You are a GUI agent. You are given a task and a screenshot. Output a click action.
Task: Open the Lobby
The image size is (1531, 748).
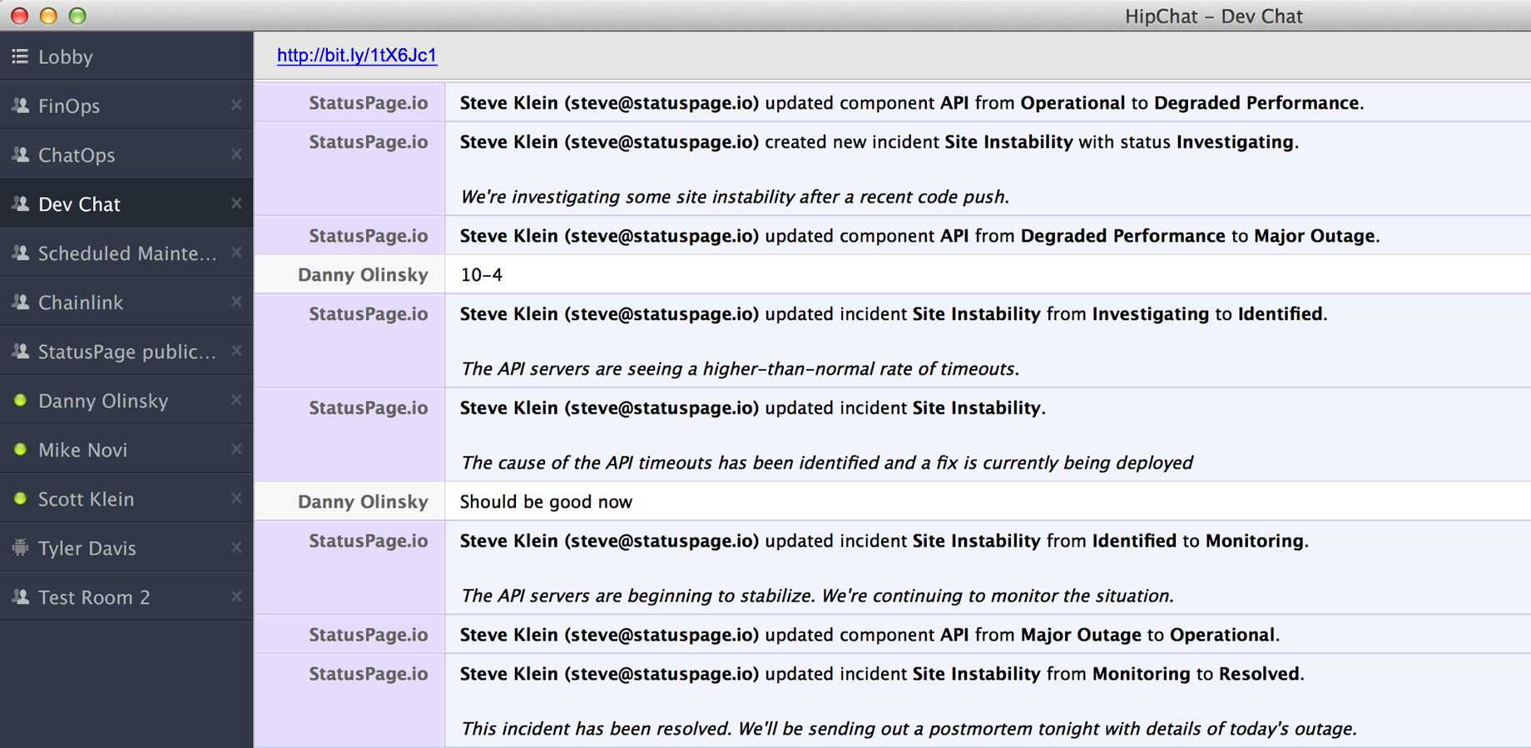[126, 57]
